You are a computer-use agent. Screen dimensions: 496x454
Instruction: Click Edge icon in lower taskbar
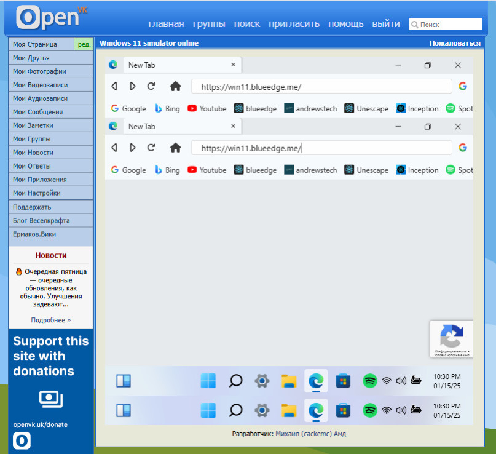pos(316,410)
